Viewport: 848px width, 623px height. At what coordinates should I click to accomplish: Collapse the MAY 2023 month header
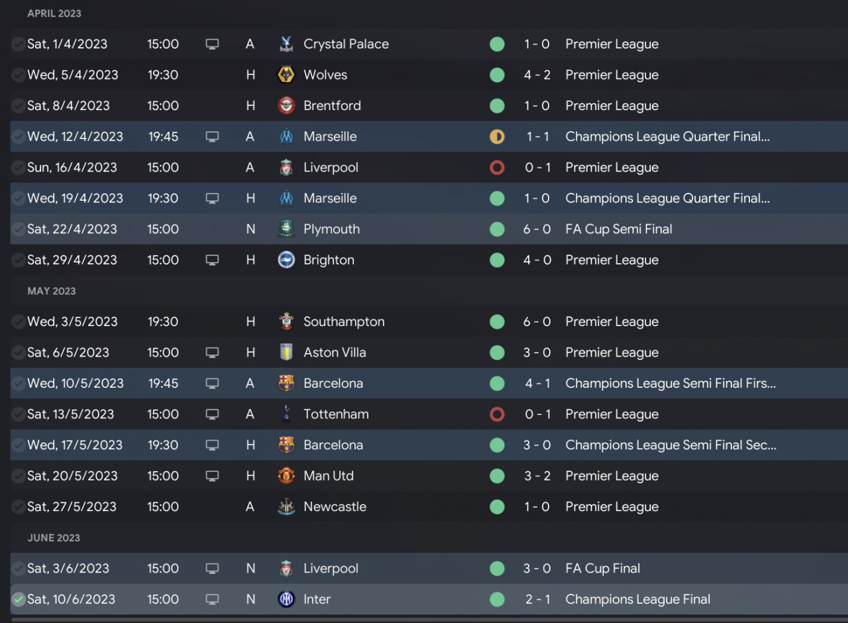point(52,291)
